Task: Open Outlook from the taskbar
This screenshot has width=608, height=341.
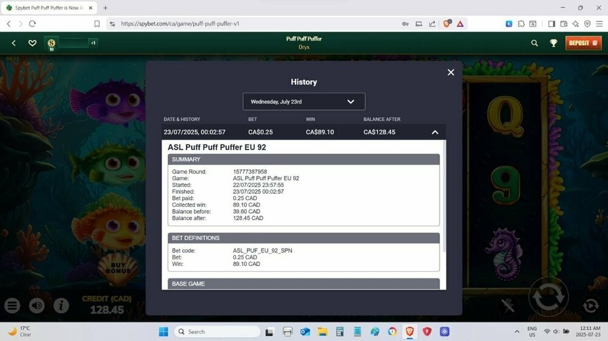Action: tap(305, 332)
